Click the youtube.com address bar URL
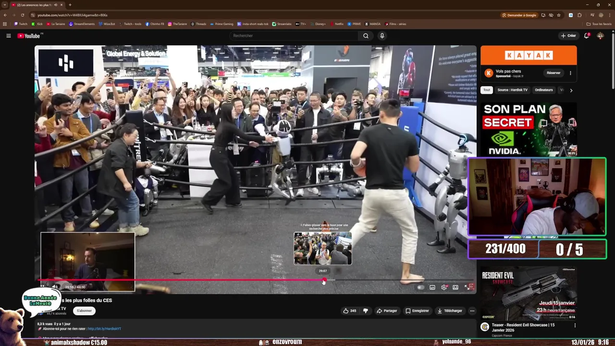615x346 pixels. (x=73, y=15)
